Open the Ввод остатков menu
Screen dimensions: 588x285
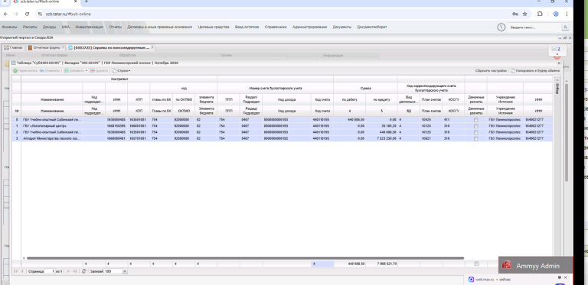247,27
